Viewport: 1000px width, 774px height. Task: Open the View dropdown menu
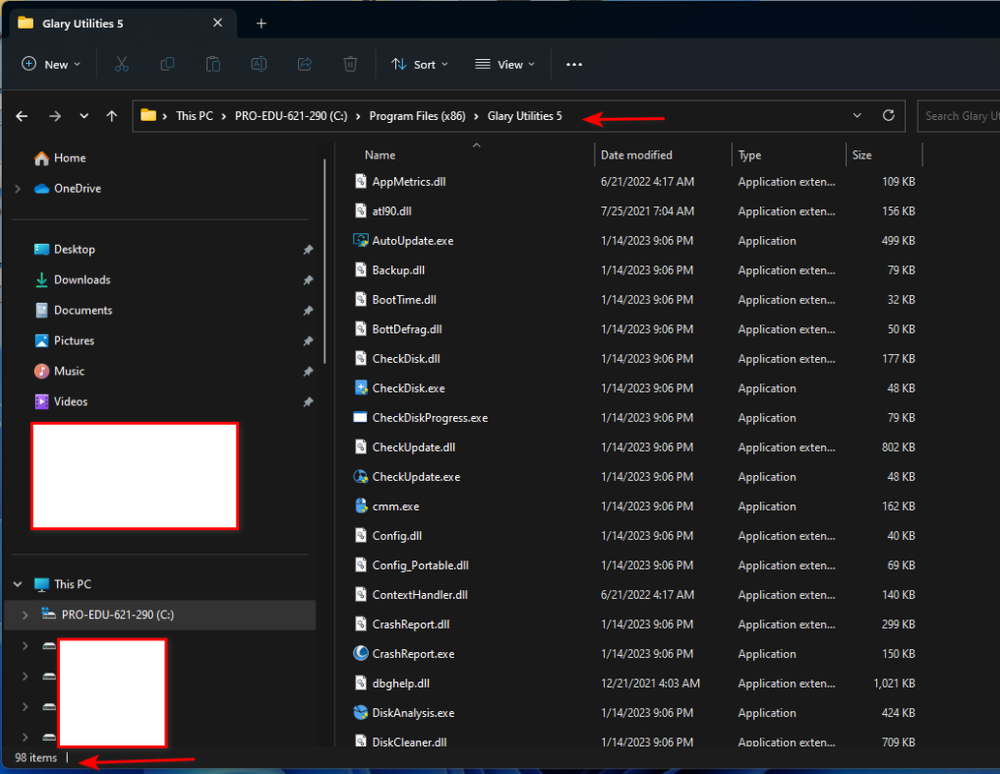pyautogui.click(x=504, y=65)
